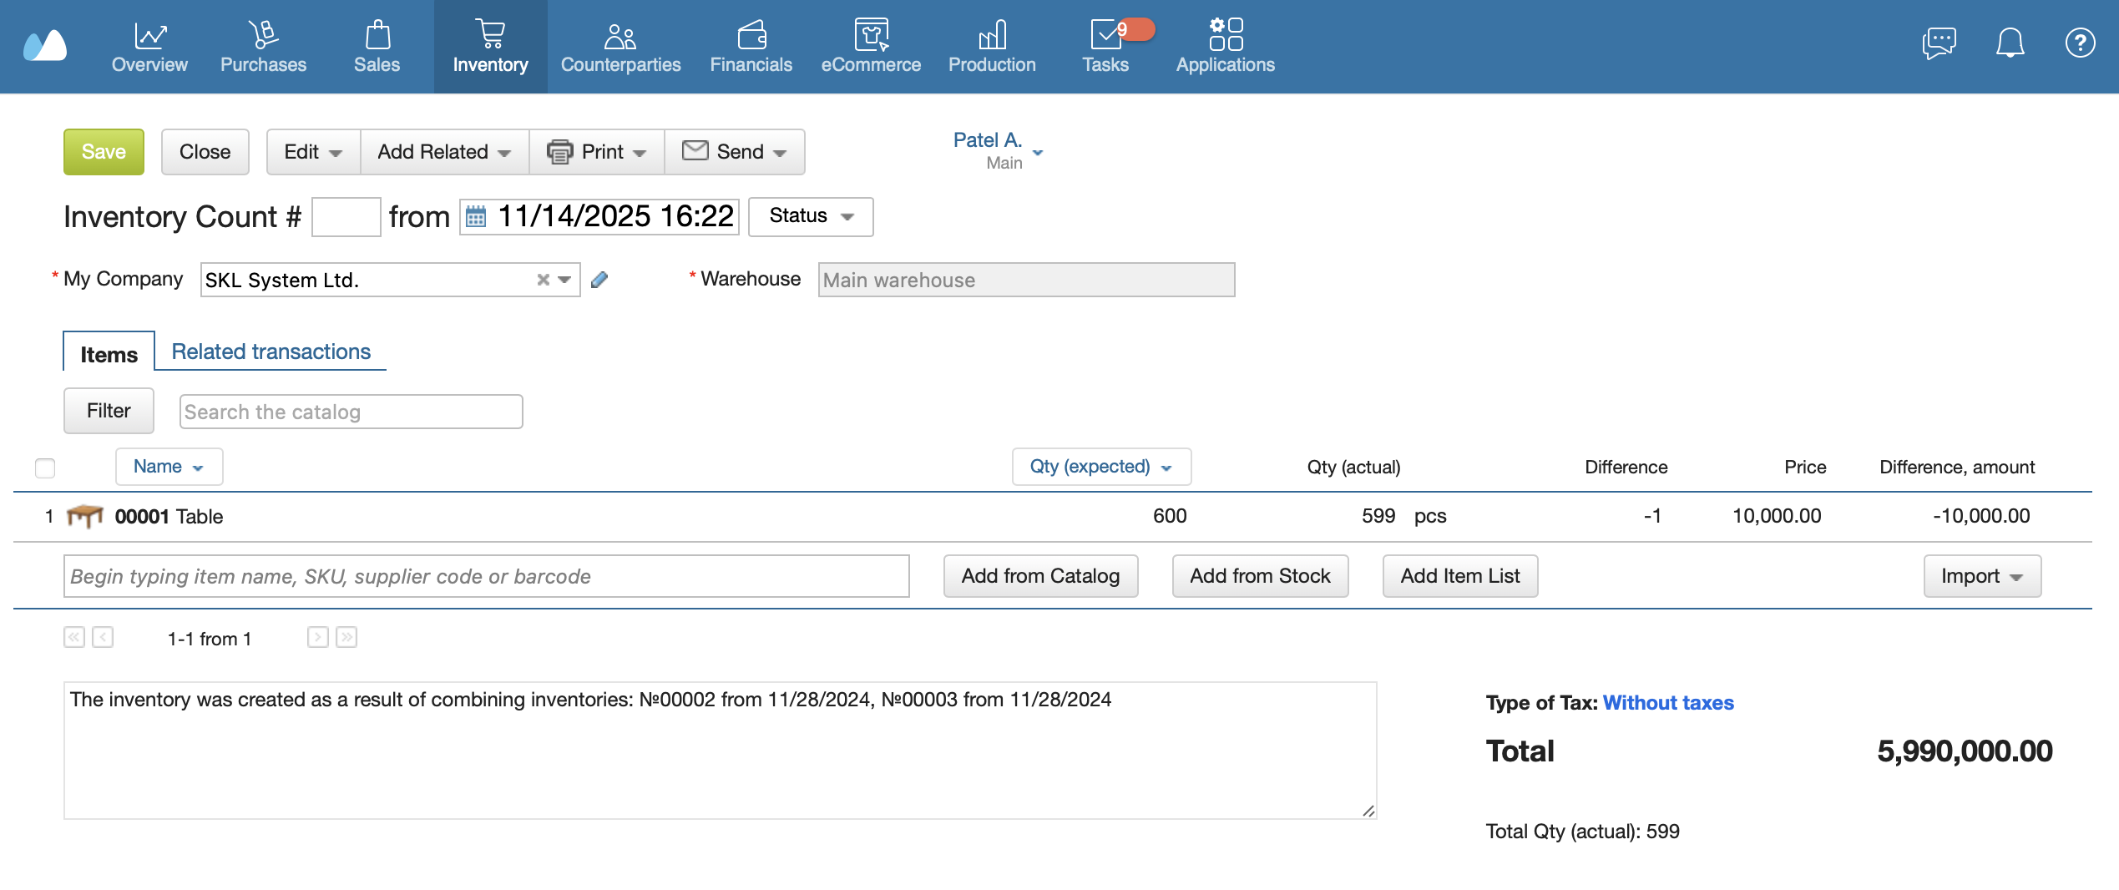Click the pencil edit icon for company

pos(599,280)
